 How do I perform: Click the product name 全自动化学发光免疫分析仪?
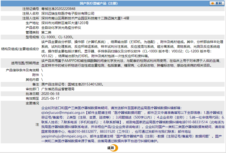click(61, 28)
